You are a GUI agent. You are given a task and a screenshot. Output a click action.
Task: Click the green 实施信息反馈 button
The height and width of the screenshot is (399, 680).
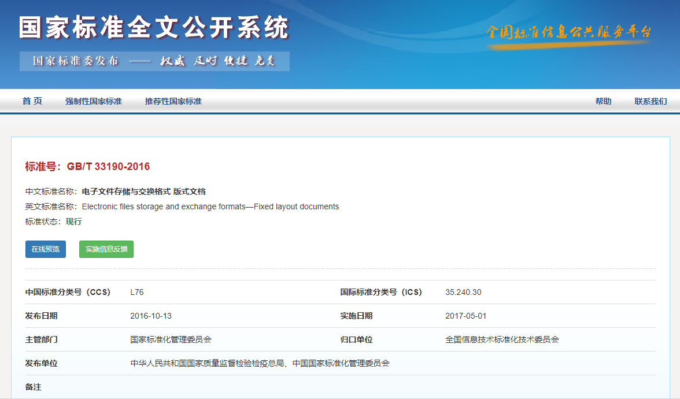coord(106,249)
